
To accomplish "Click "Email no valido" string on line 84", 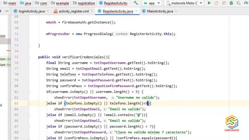I will pyautogui.click(x=125, y=109).
